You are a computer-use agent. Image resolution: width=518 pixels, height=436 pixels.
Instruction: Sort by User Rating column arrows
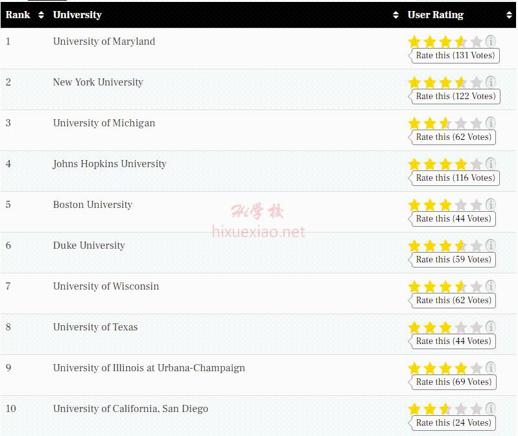click(509, 15)
